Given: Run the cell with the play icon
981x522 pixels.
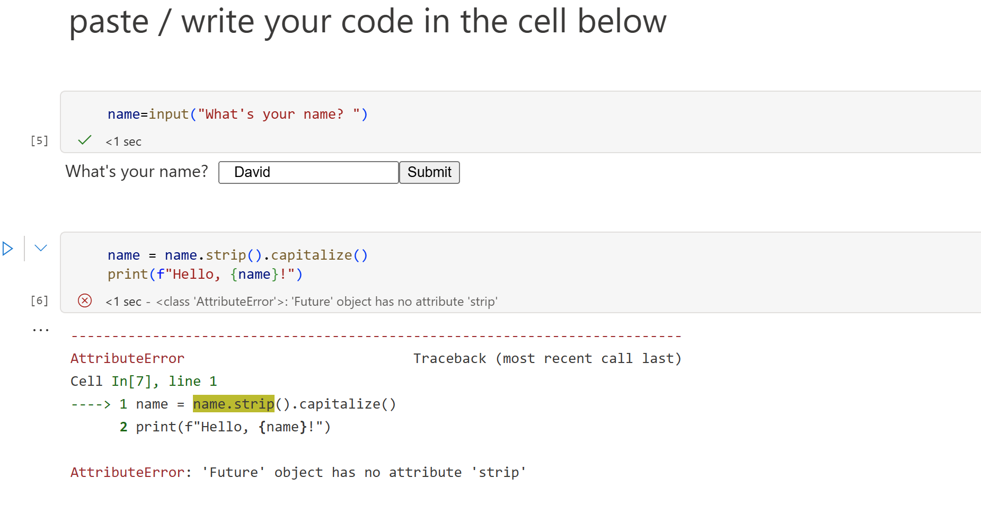Looking at the screenshot, I should [7, 249].
